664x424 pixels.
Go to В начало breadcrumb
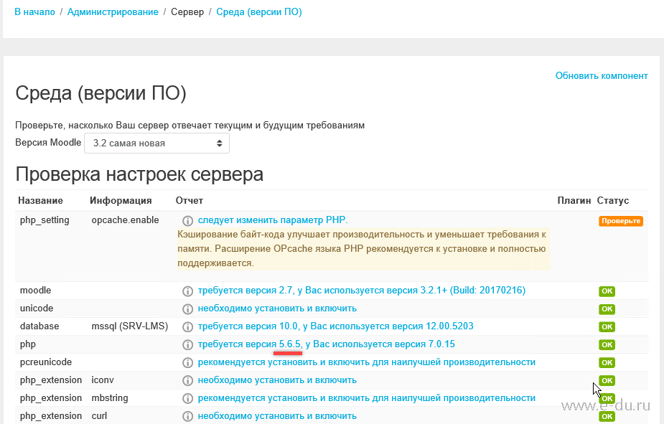pyautogui.click(x=34, y=12)
